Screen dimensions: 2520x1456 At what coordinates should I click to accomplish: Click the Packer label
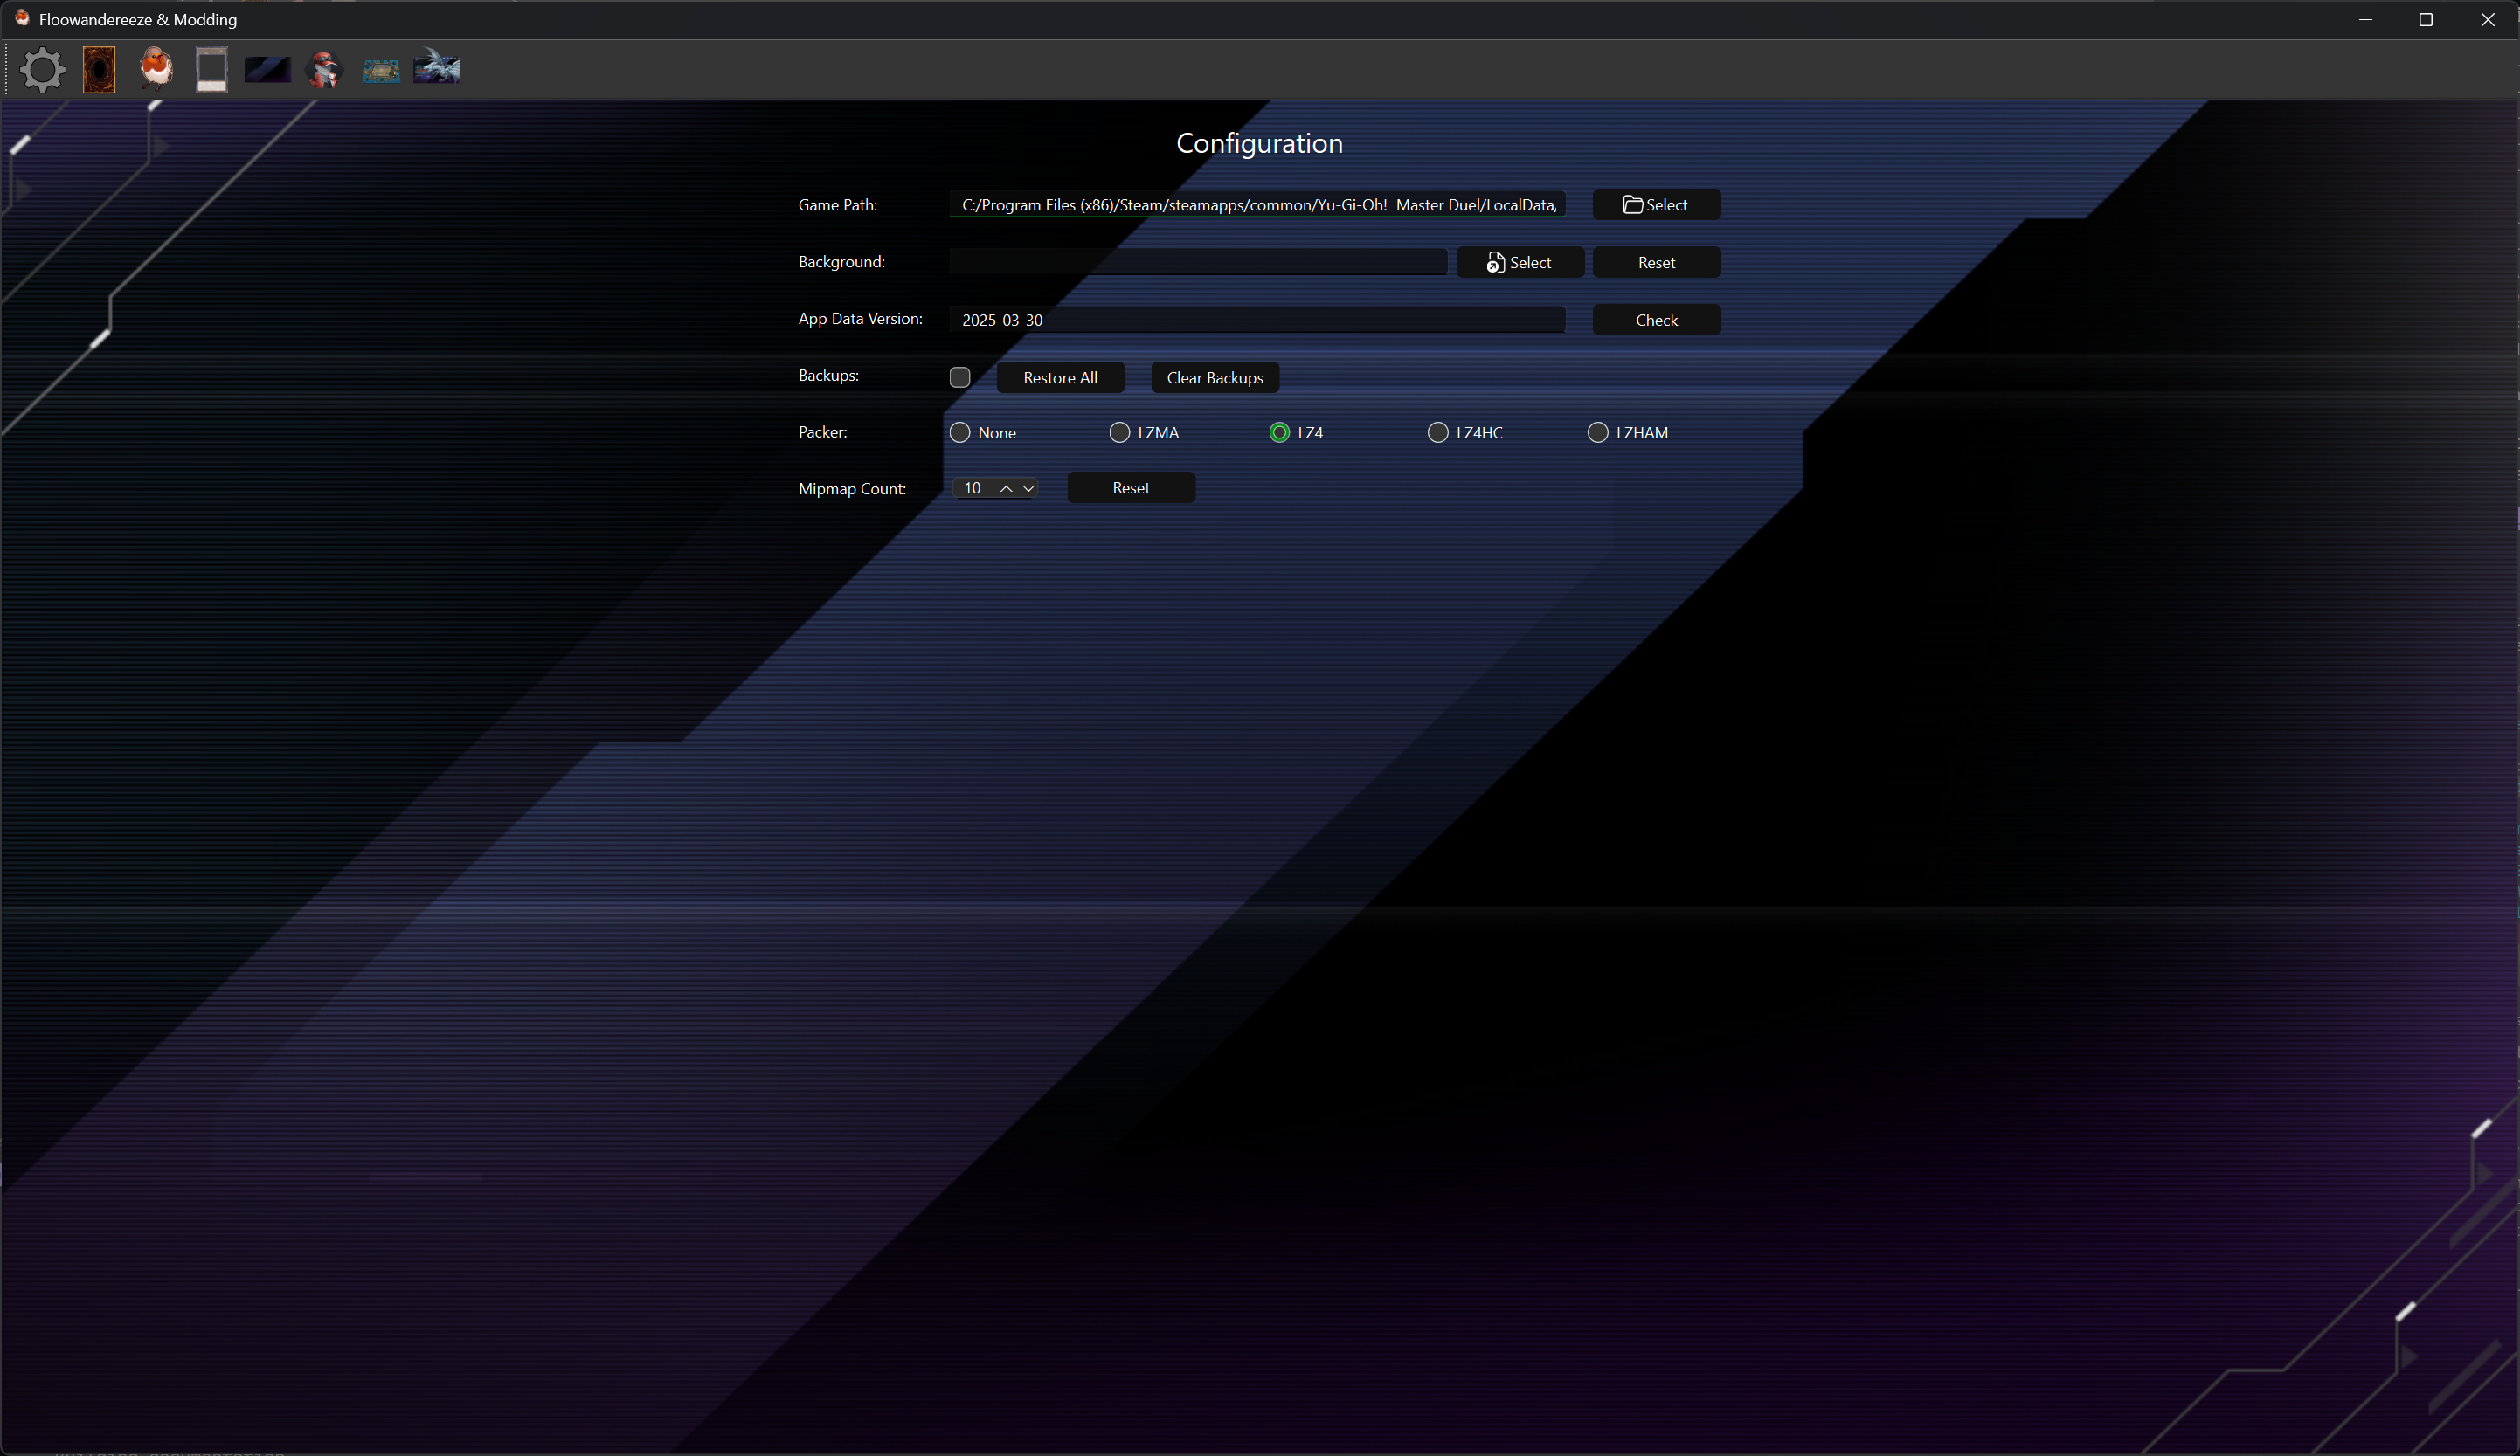tap(822, 431)
